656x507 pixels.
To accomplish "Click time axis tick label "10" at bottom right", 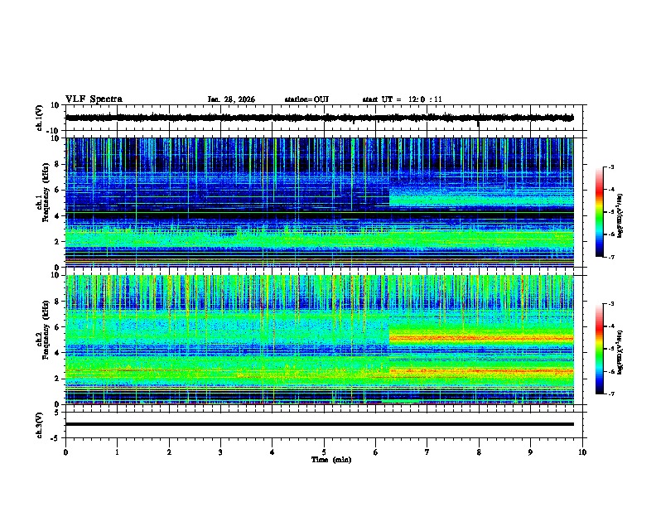I will tap(582, 452).
